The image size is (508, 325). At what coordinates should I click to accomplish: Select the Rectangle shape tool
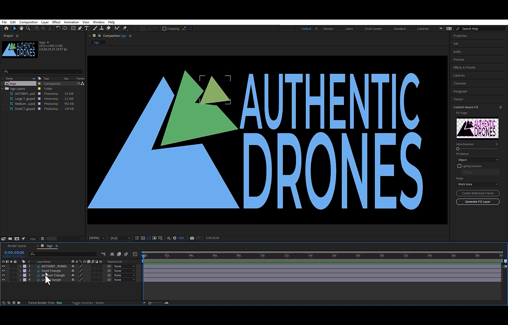click(x=73, y=28)
